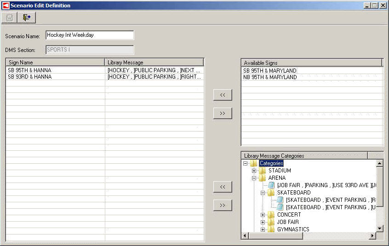Click the upper << button to add sign
The height and width of the screenshot is (246, 389).
223,95
